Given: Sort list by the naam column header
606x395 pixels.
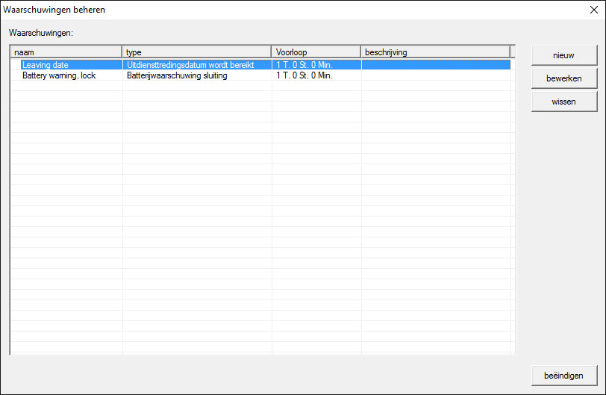Looking at the screenshot, I should pos(66,52).
